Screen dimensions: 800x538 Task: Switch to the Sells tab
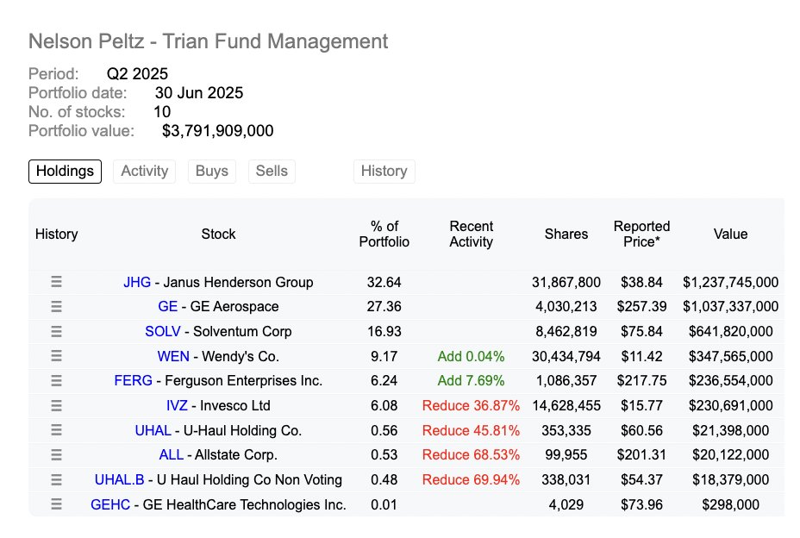click(x=272, y=171)
